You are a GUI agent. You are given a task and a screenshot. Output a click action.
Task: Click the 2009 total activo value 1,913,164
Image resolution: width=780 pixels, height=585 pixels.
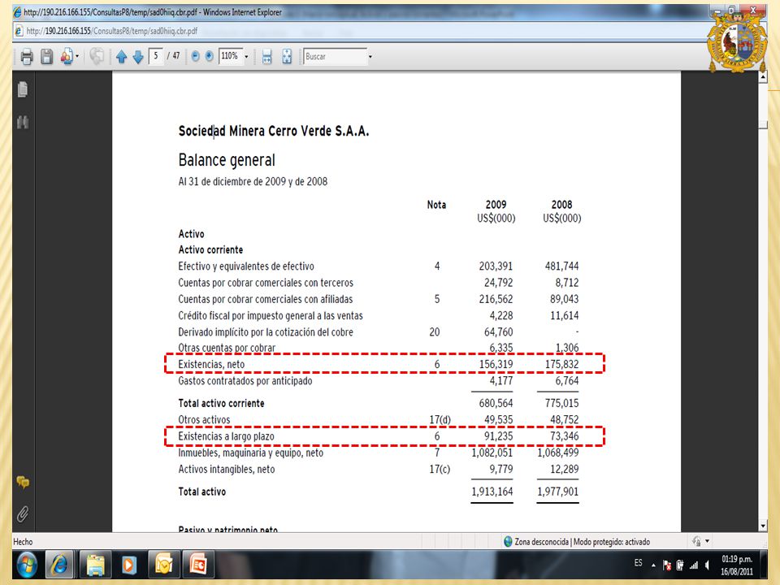[x=492, y=492]
